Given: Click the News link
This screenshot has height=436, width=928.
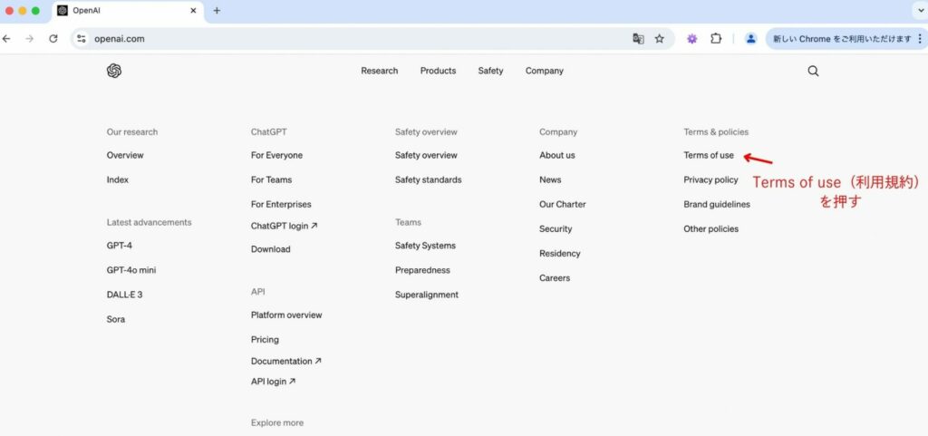Looking at the screenshot, I should (550, 179).
